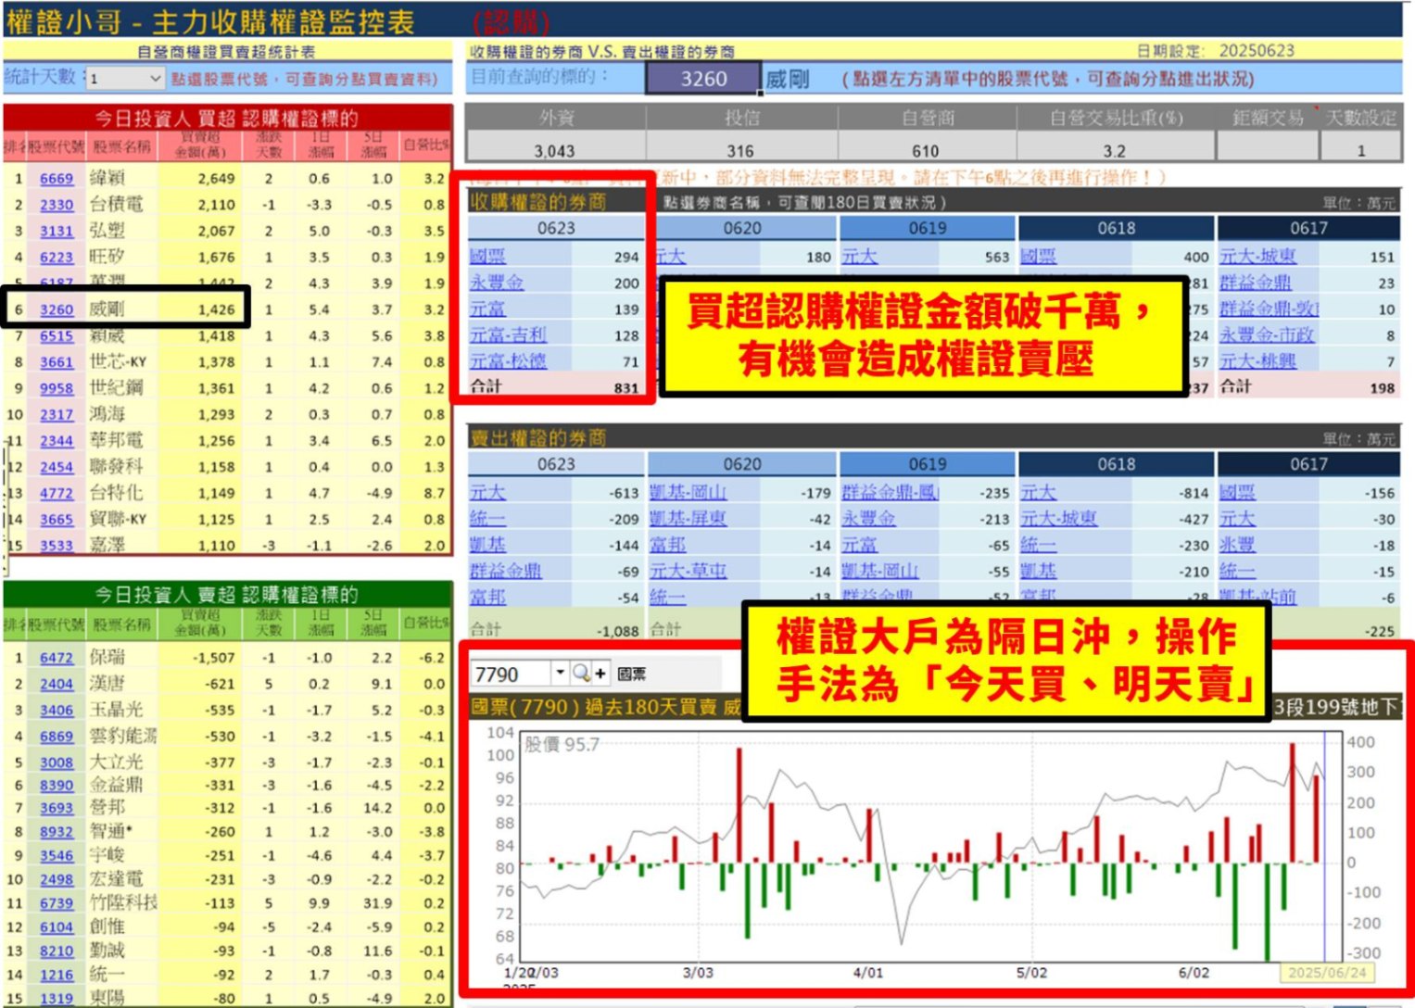This screenshot has height=1008, width=1415.
Task: Open stock code 6223 旺矽 link
Action: tap(57, 258)
